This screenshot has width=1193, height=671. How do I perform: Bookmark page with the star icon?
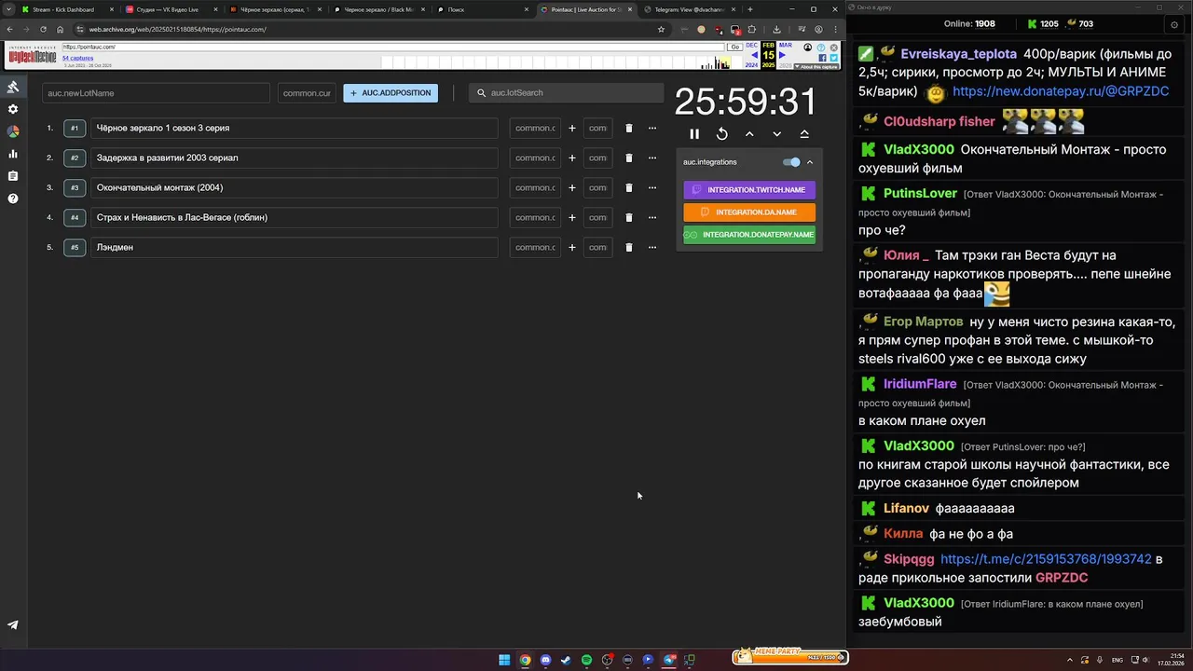coord(661,29)
